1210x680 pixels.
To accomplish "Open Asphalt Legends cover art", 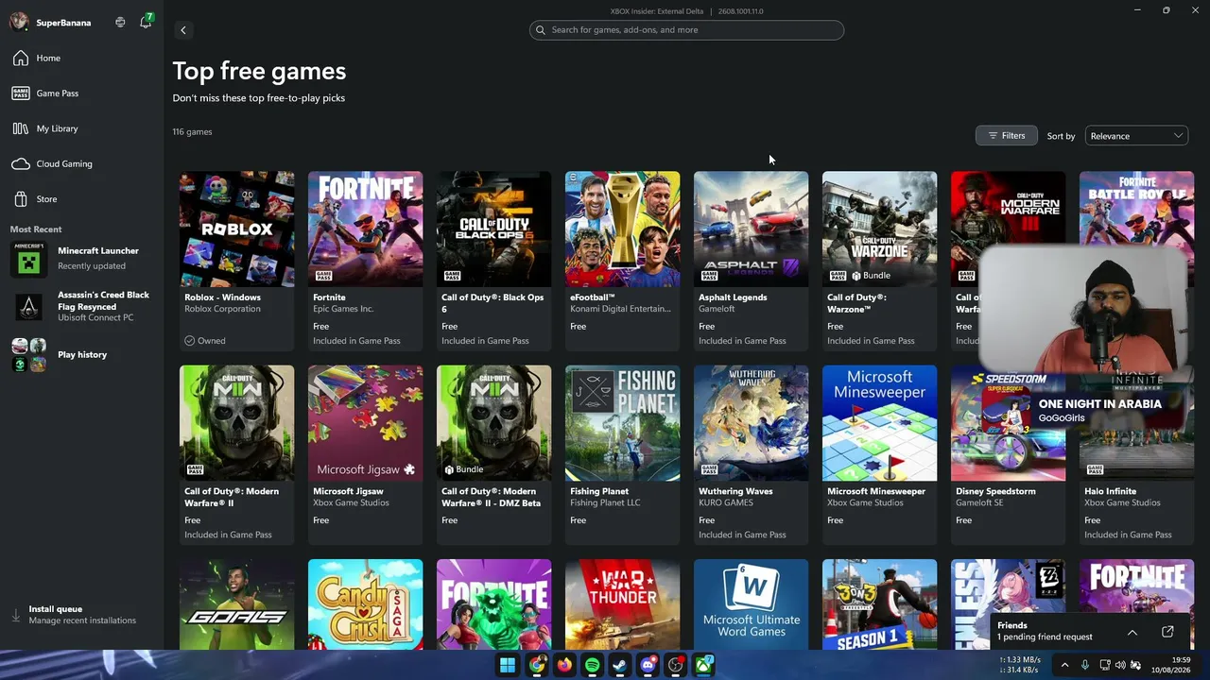I will click(751, 229).
